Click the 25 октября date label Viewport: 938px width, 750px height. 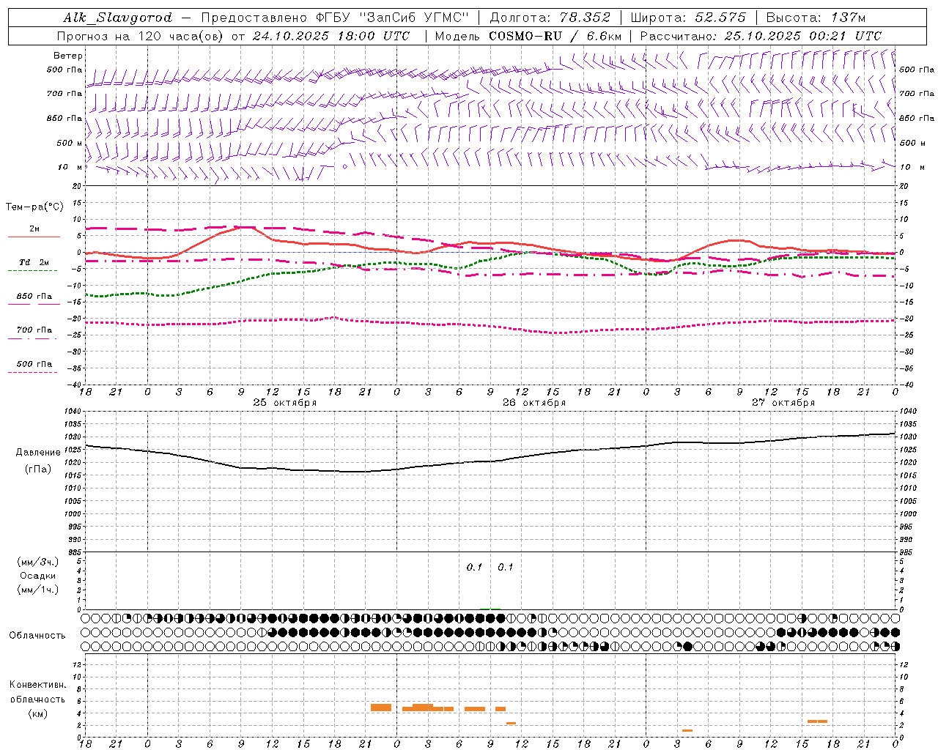coord(285,403)
